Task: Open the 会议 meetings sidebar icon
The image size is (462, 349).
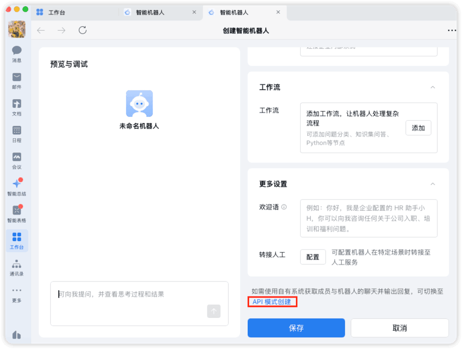Action: coord(17,161)
